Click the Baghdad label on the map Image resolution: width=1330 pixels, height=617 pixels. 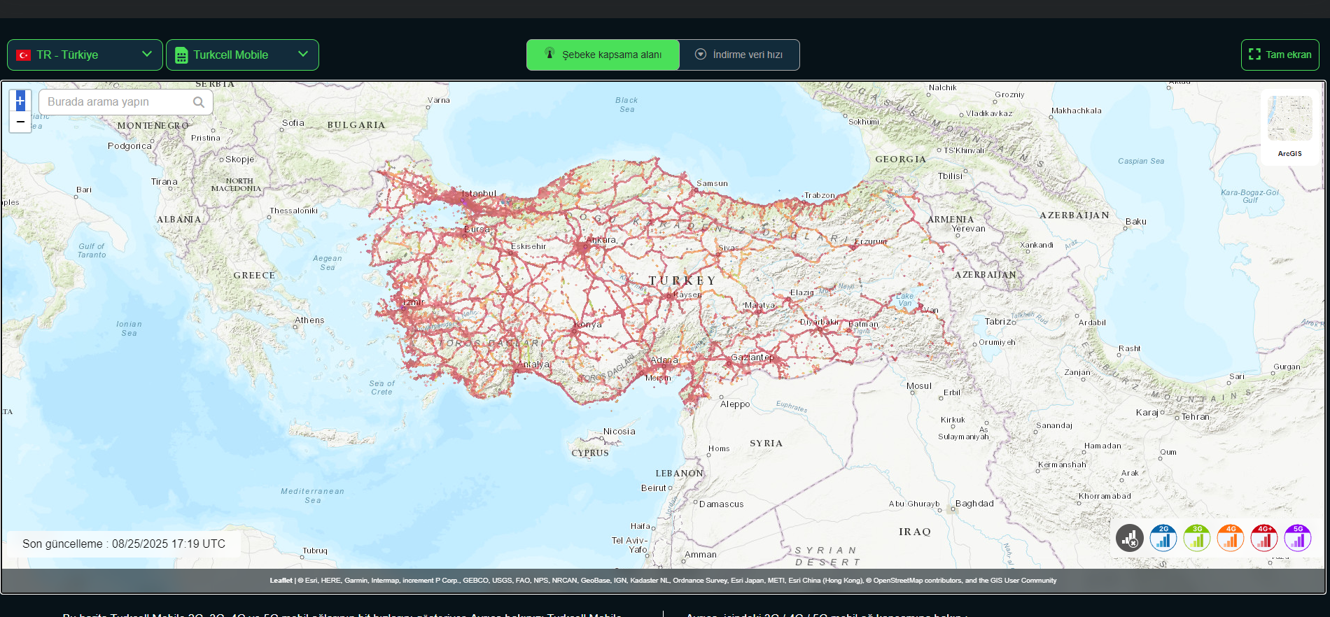coord(974,504)
